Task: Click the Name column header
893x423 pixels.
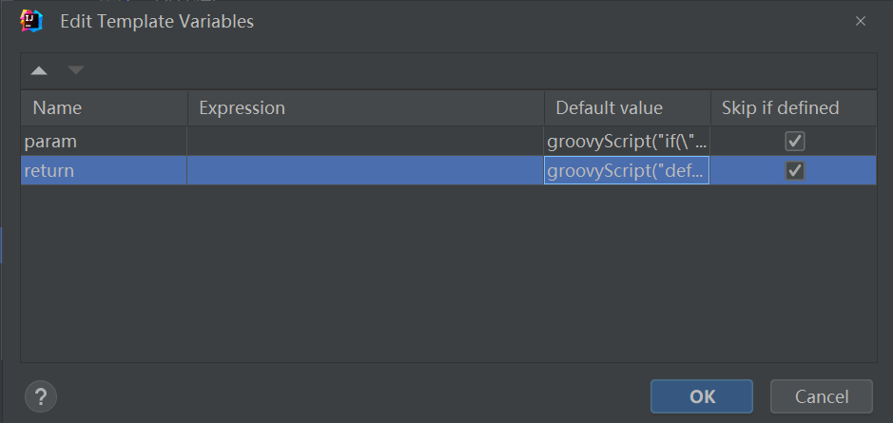Action: (104, 107)
